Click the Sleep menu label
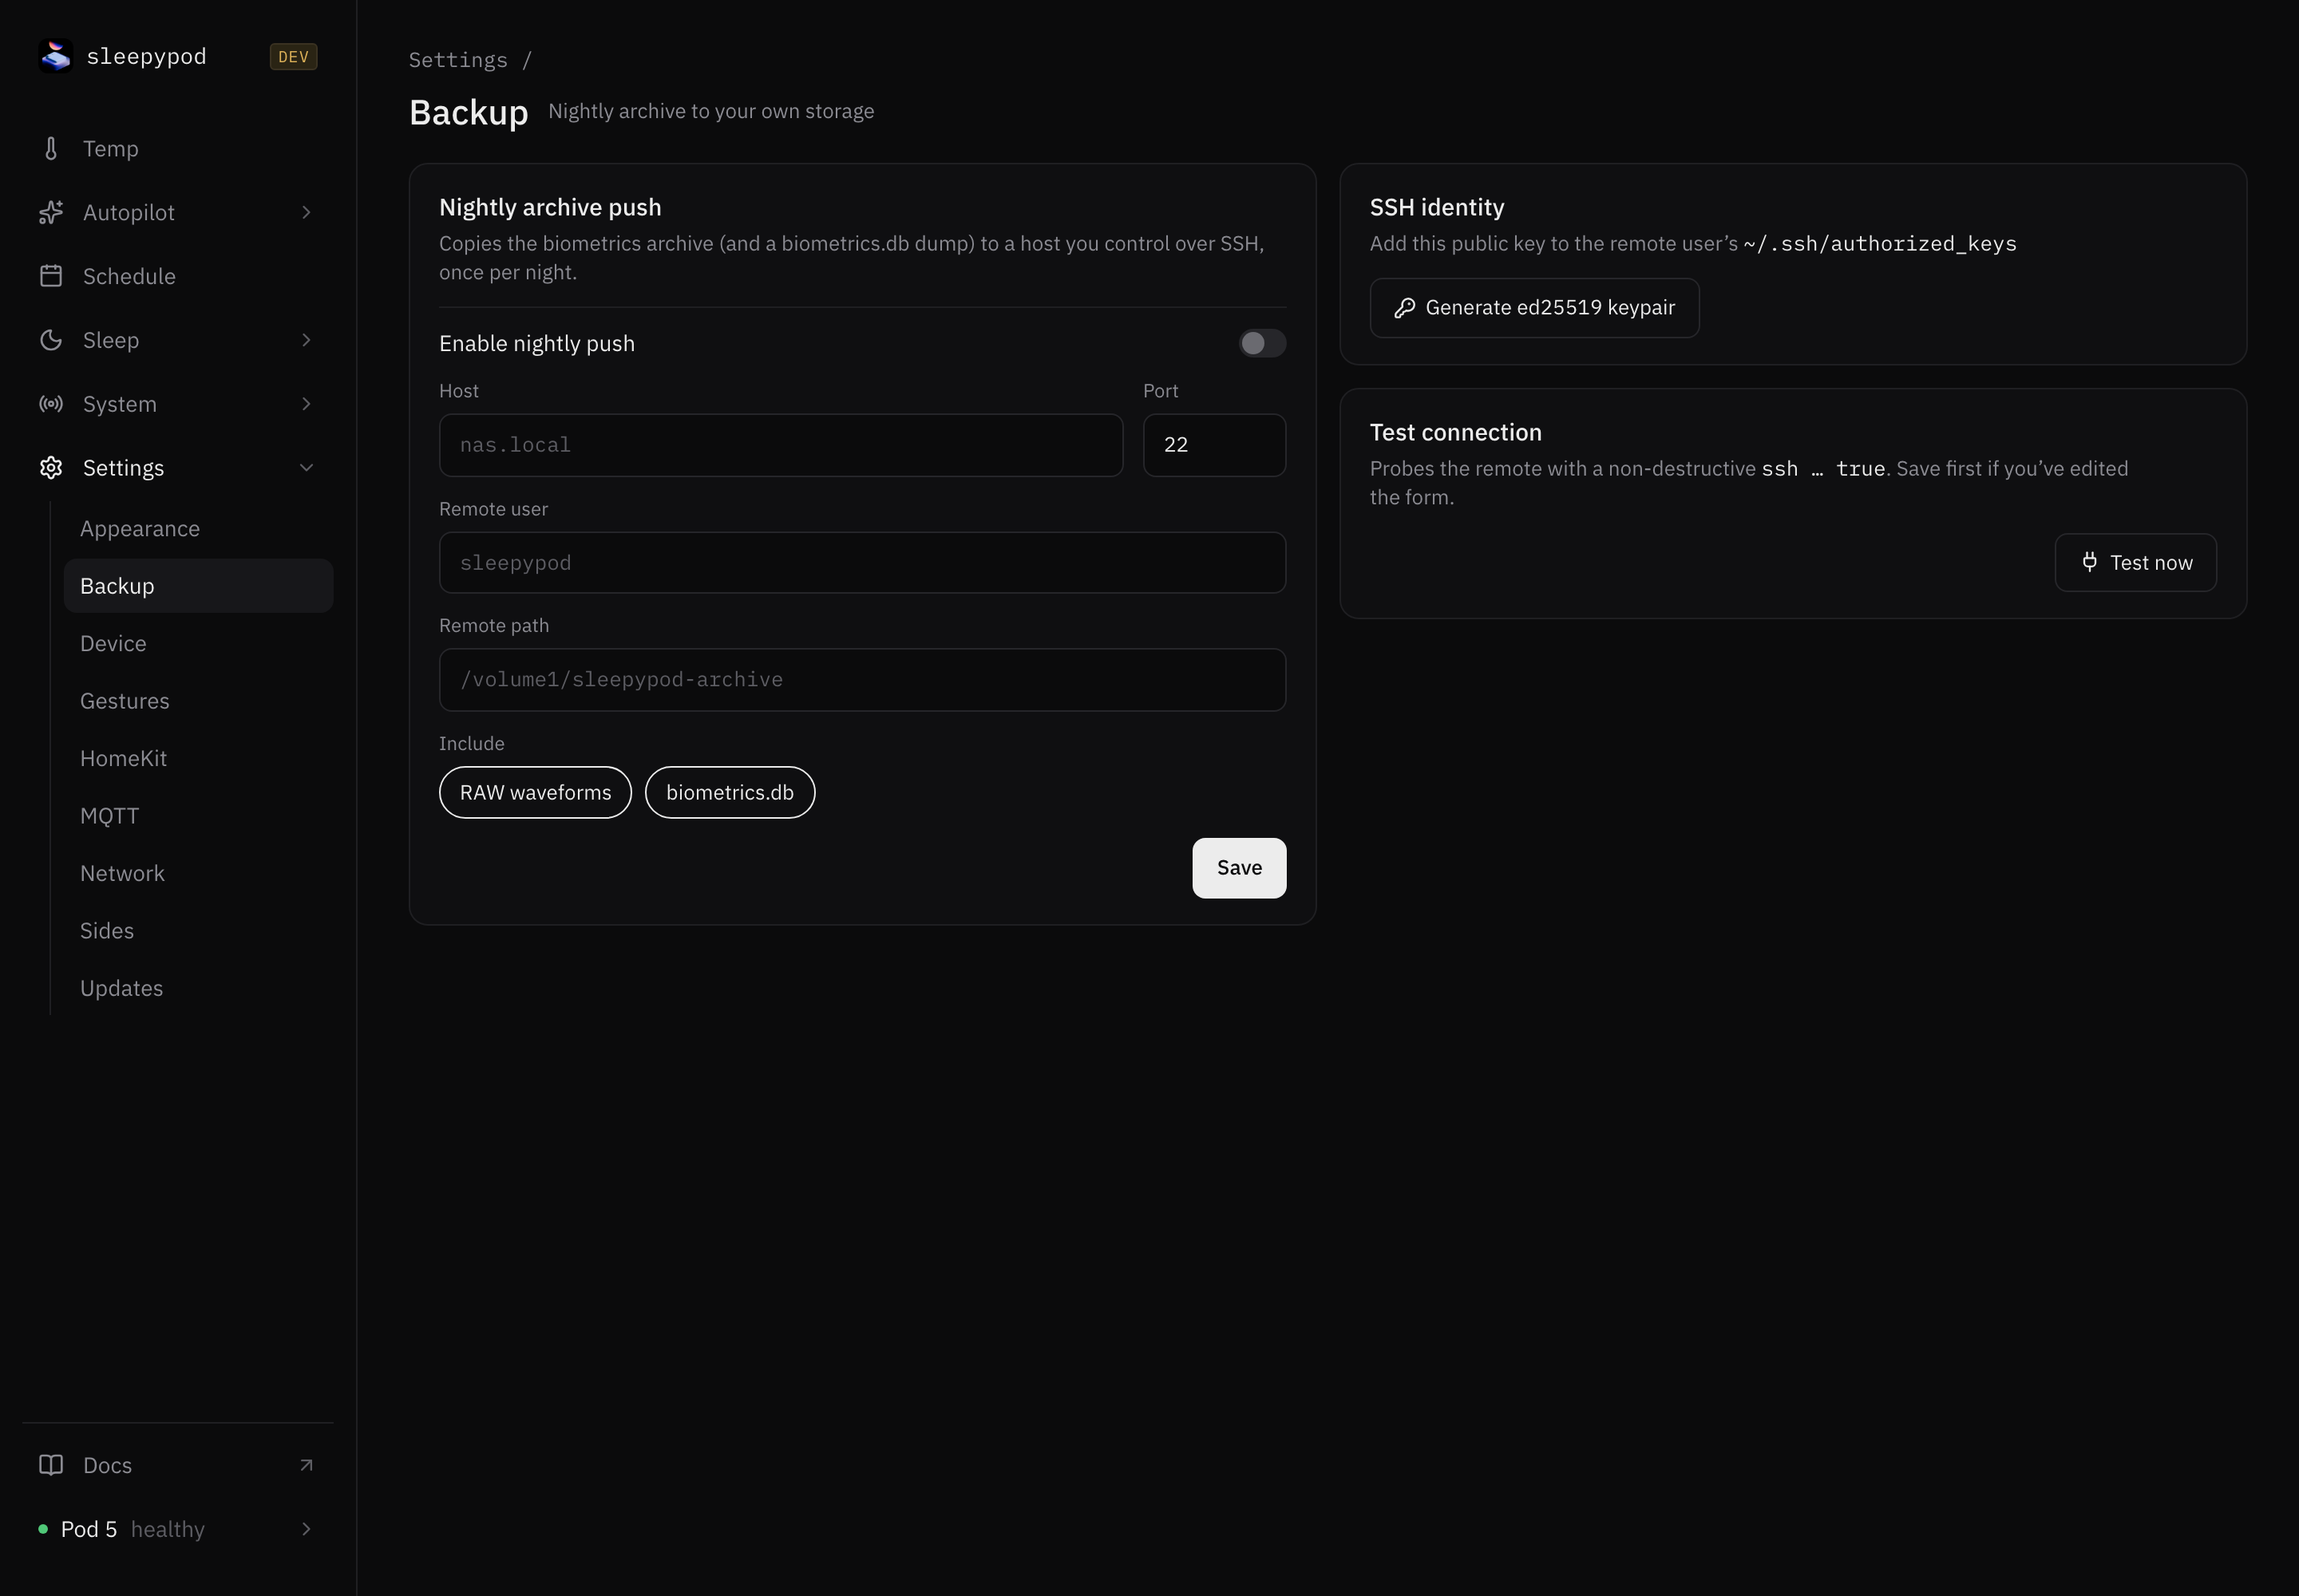 click(x=111, y=340)
